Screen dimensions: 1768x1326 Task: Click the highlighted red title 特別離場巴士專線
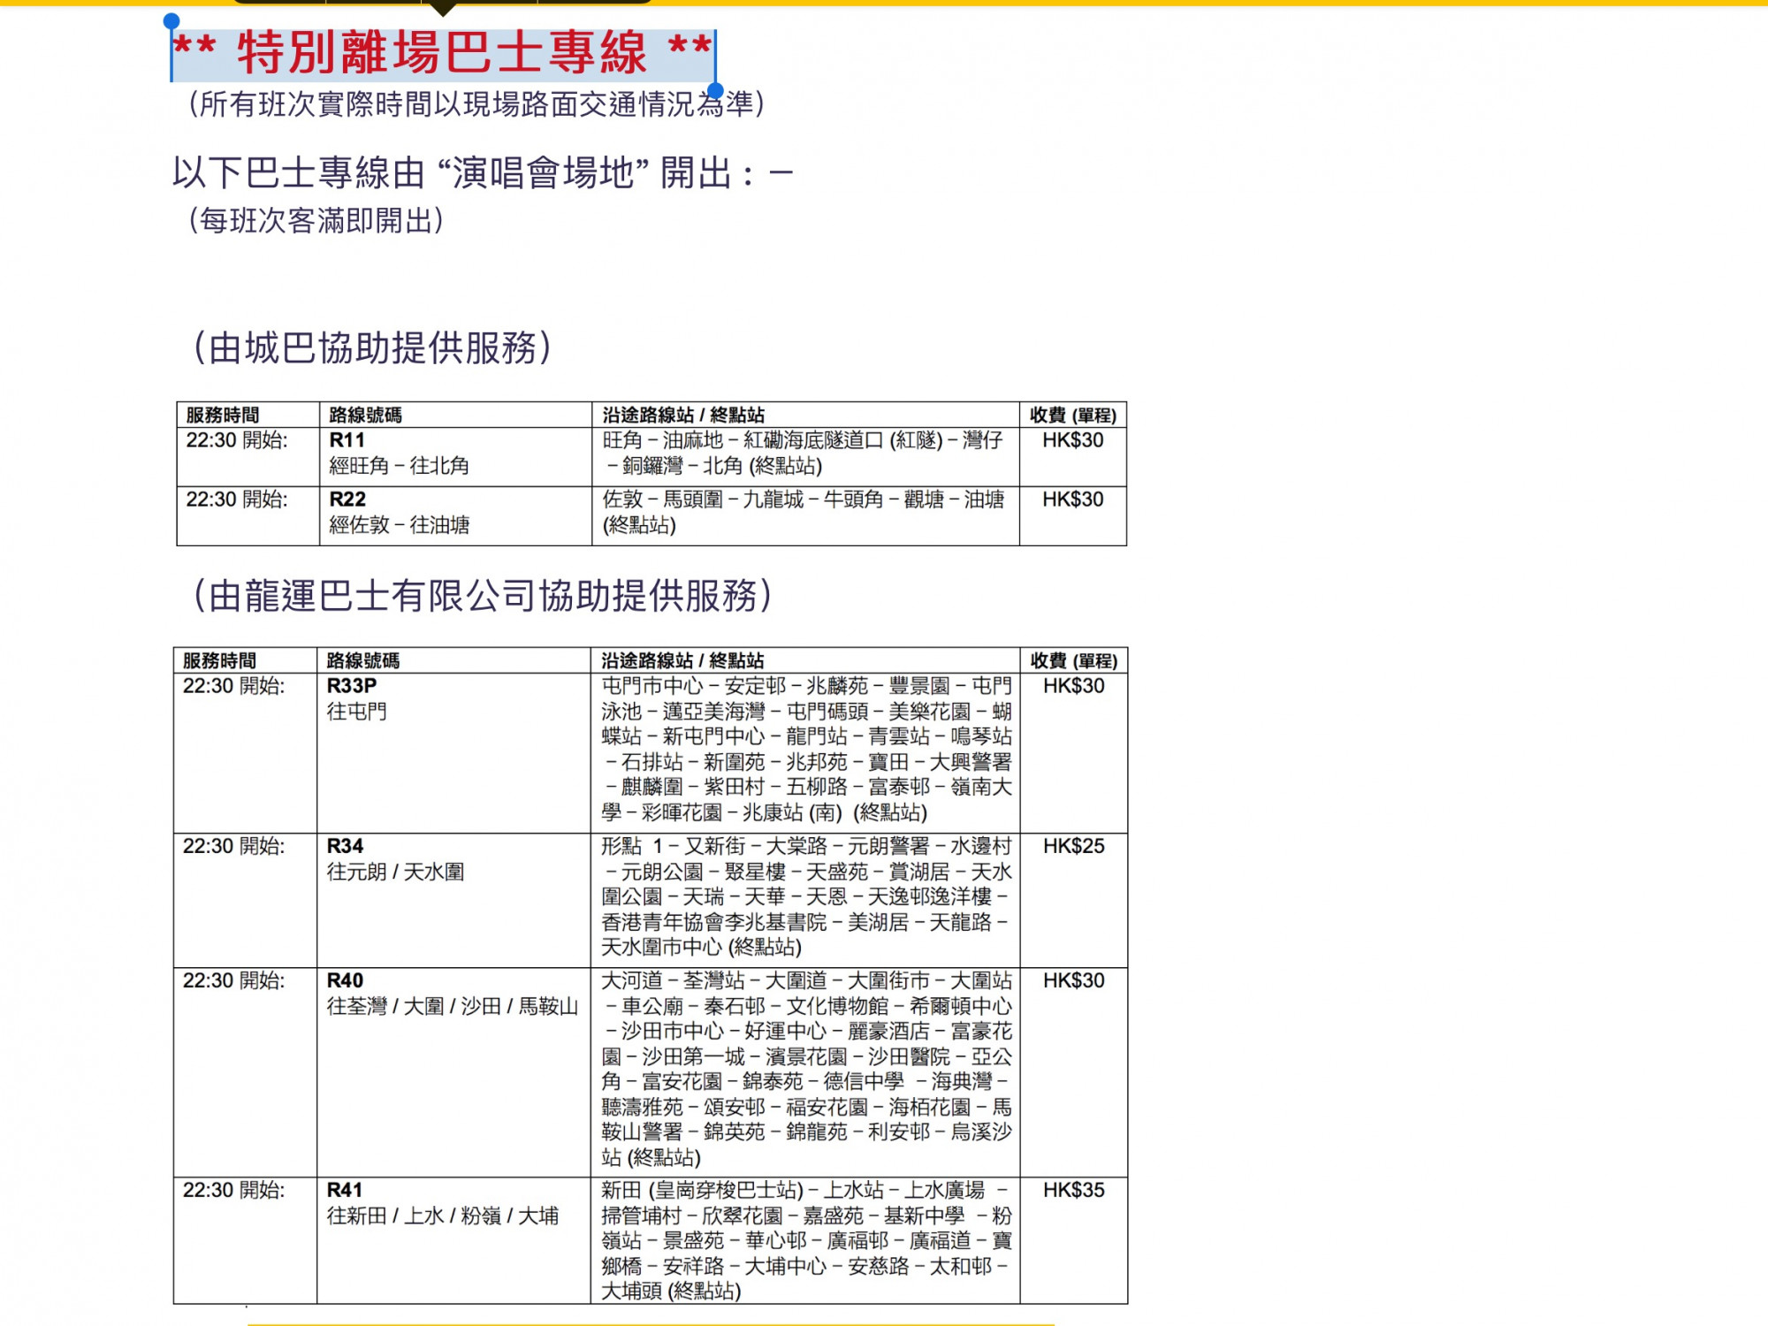[442, 53]
